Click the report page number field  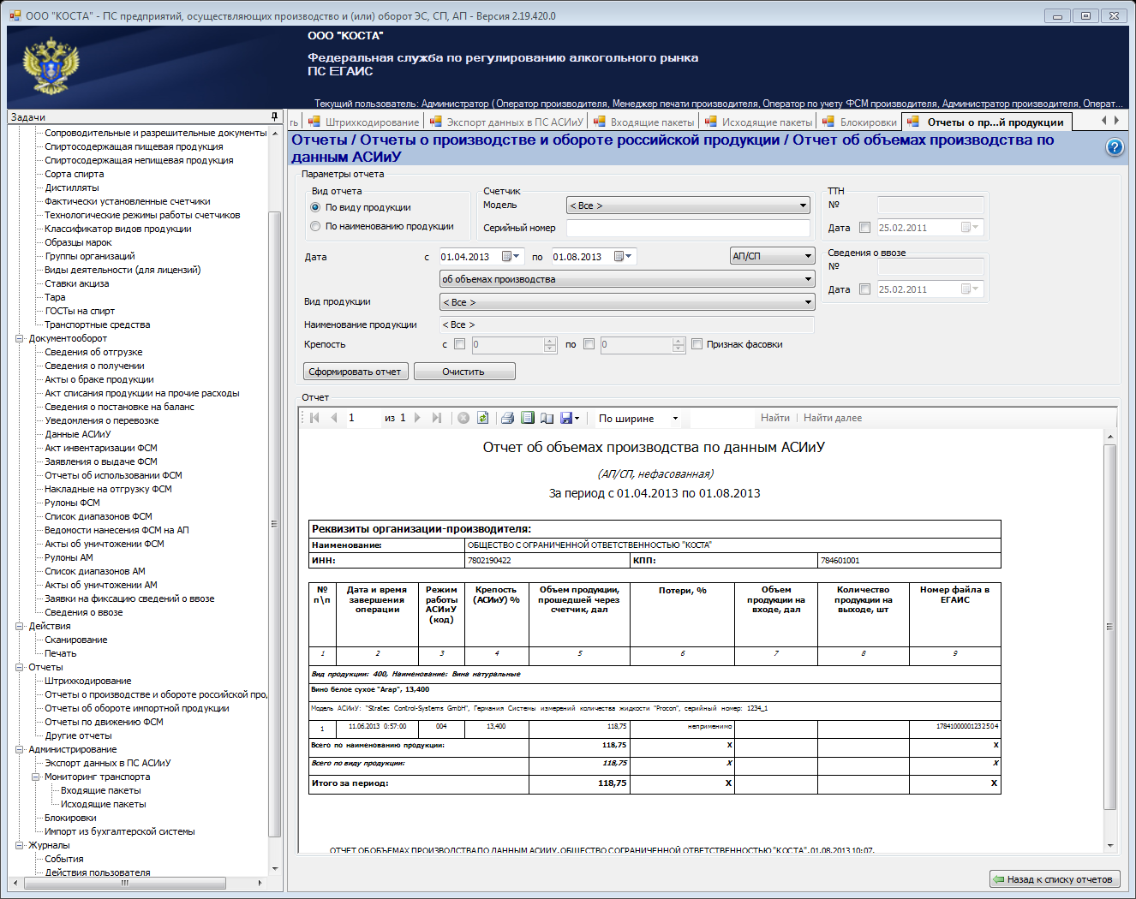(x=362, y=418)
